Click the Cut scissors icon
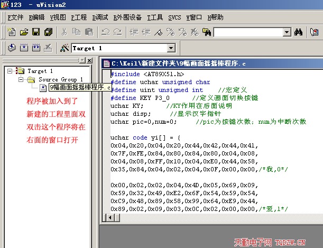This screenshot has width=323, height=248. tap(64, 32)
